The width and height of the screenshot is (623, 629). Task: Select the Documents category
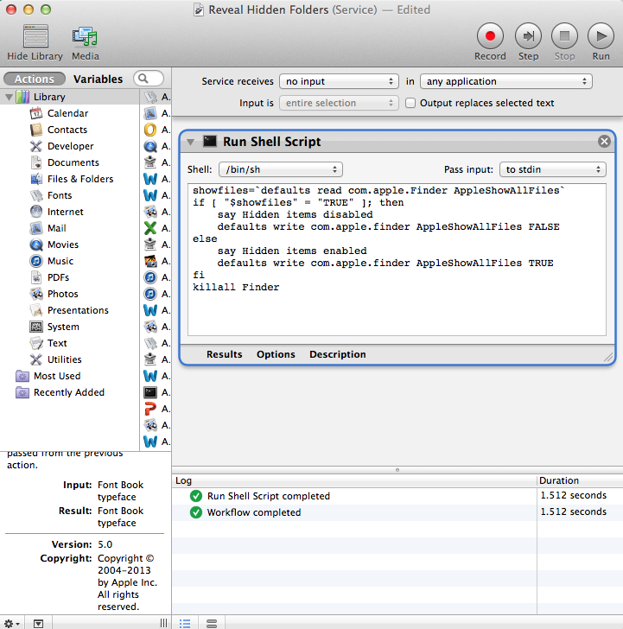pyautogui.click(x=73, y=162)
